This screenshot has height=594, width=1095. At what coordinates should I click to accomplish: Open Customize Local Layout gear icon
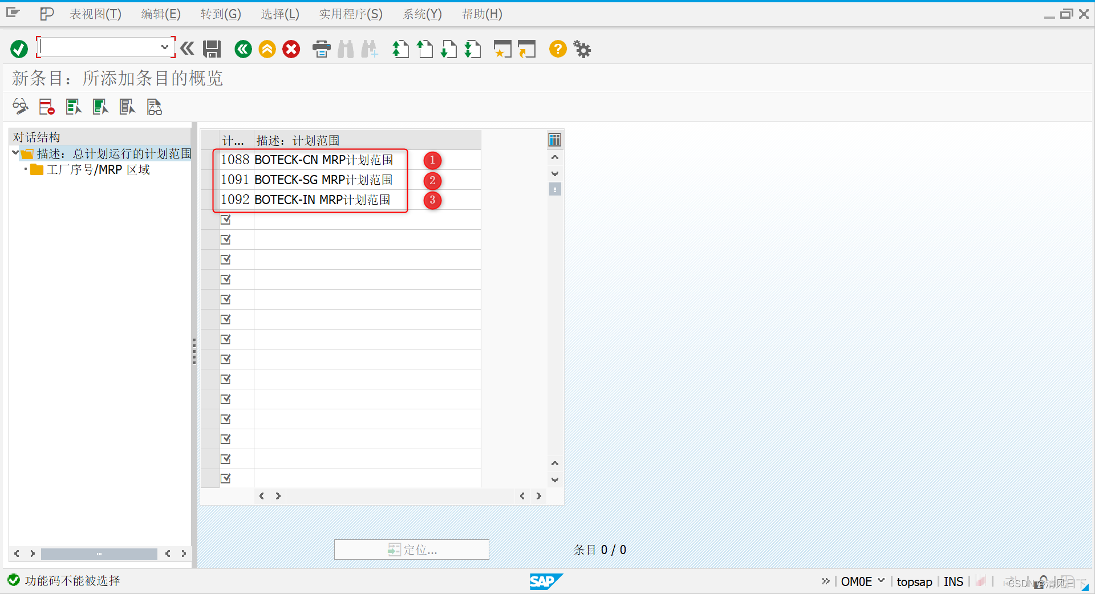[582, 49]
